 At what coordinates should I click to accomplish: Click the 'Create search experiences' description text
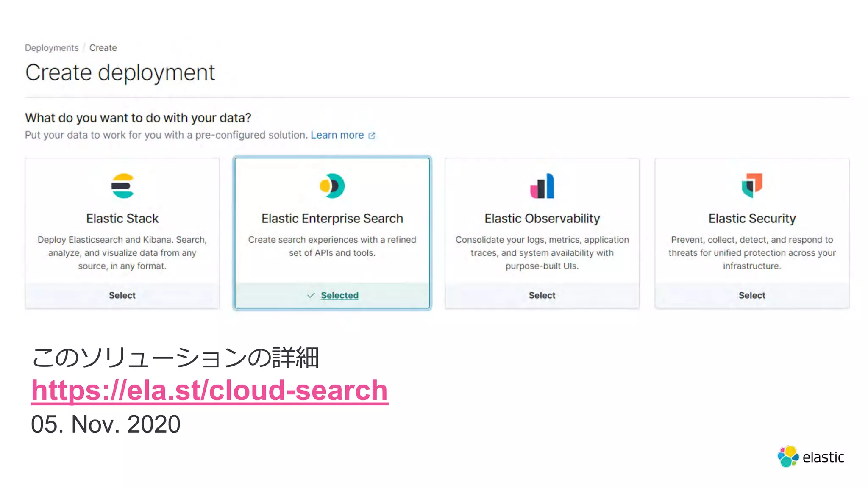click(x=332, y=246)
